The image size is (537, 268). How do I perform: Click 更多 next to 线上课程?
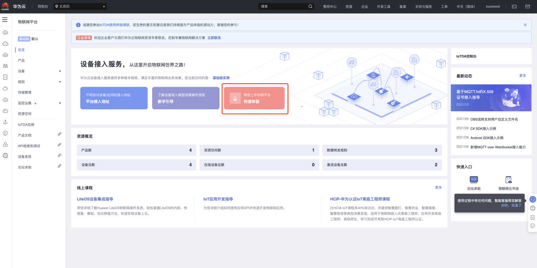(439, 187)
